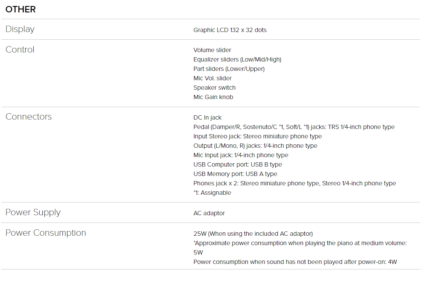Screen dimensions: 421x281
Task: Select the Connectors row label
Action: (x=29, y=117)
